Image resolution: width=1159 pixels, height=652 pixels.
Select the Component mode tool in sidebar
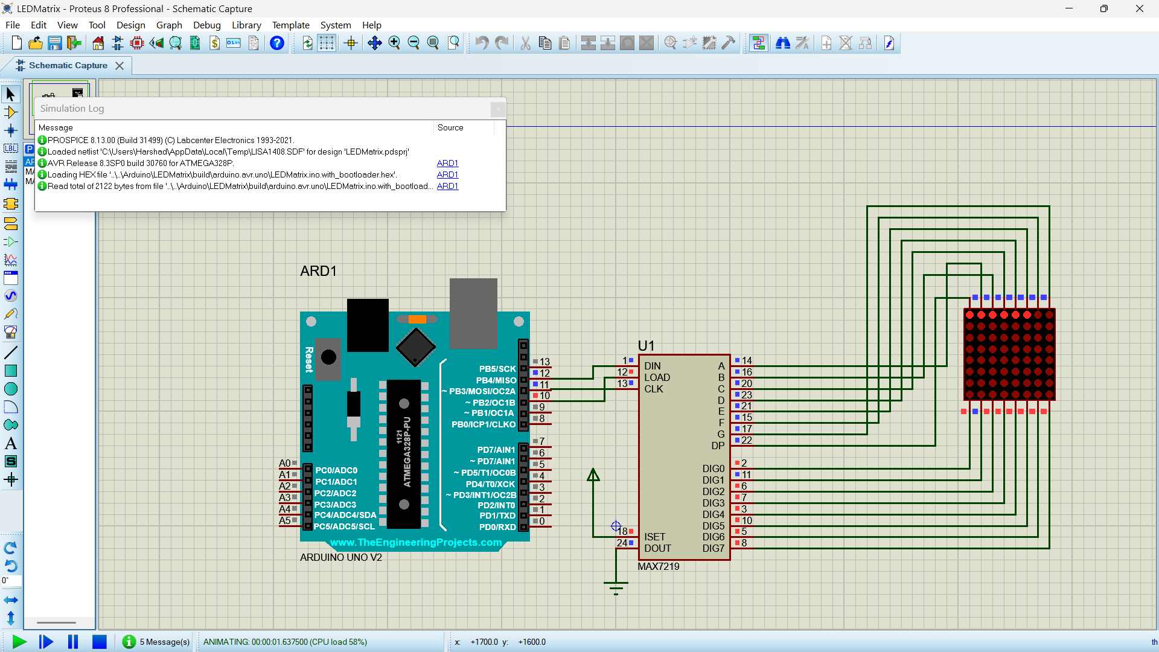click(11, 112)
